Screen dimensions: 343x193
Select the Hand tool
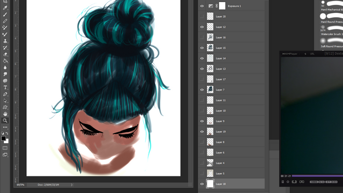pyautogui.click(x=5, y=114)
